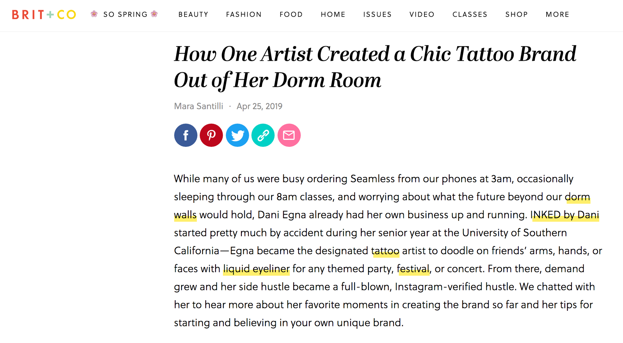This screenshot has width=623, height=343.
Task: Email article using envelope icon
Action: point(289,135)
